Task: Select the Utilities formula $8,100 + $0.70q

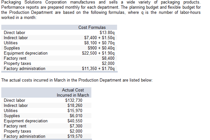Action: 99,43
